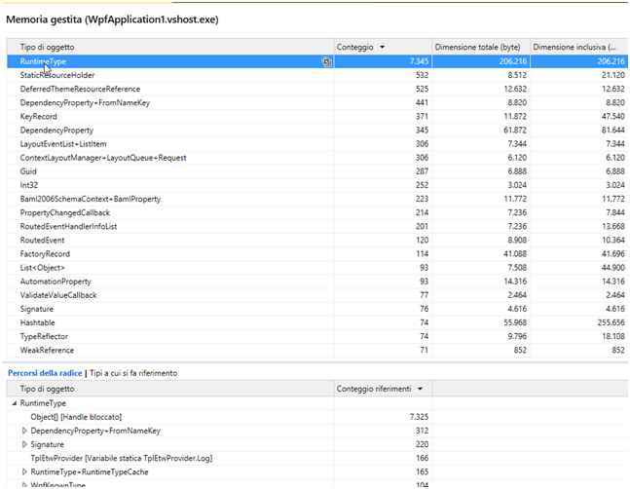The image size is (630, 489).
Task: Select the KeyRecord row
Action: pyautogui.click(x=317, y=117)
